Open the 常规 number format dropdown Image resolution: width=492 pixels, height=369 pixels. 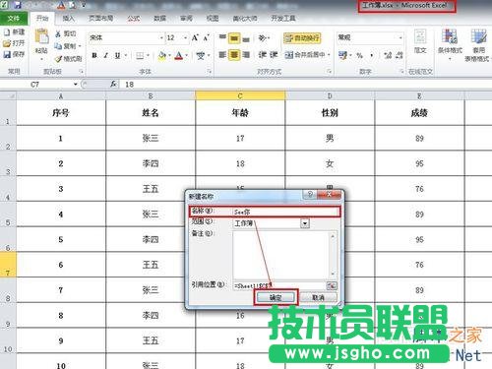click(400, 38)
